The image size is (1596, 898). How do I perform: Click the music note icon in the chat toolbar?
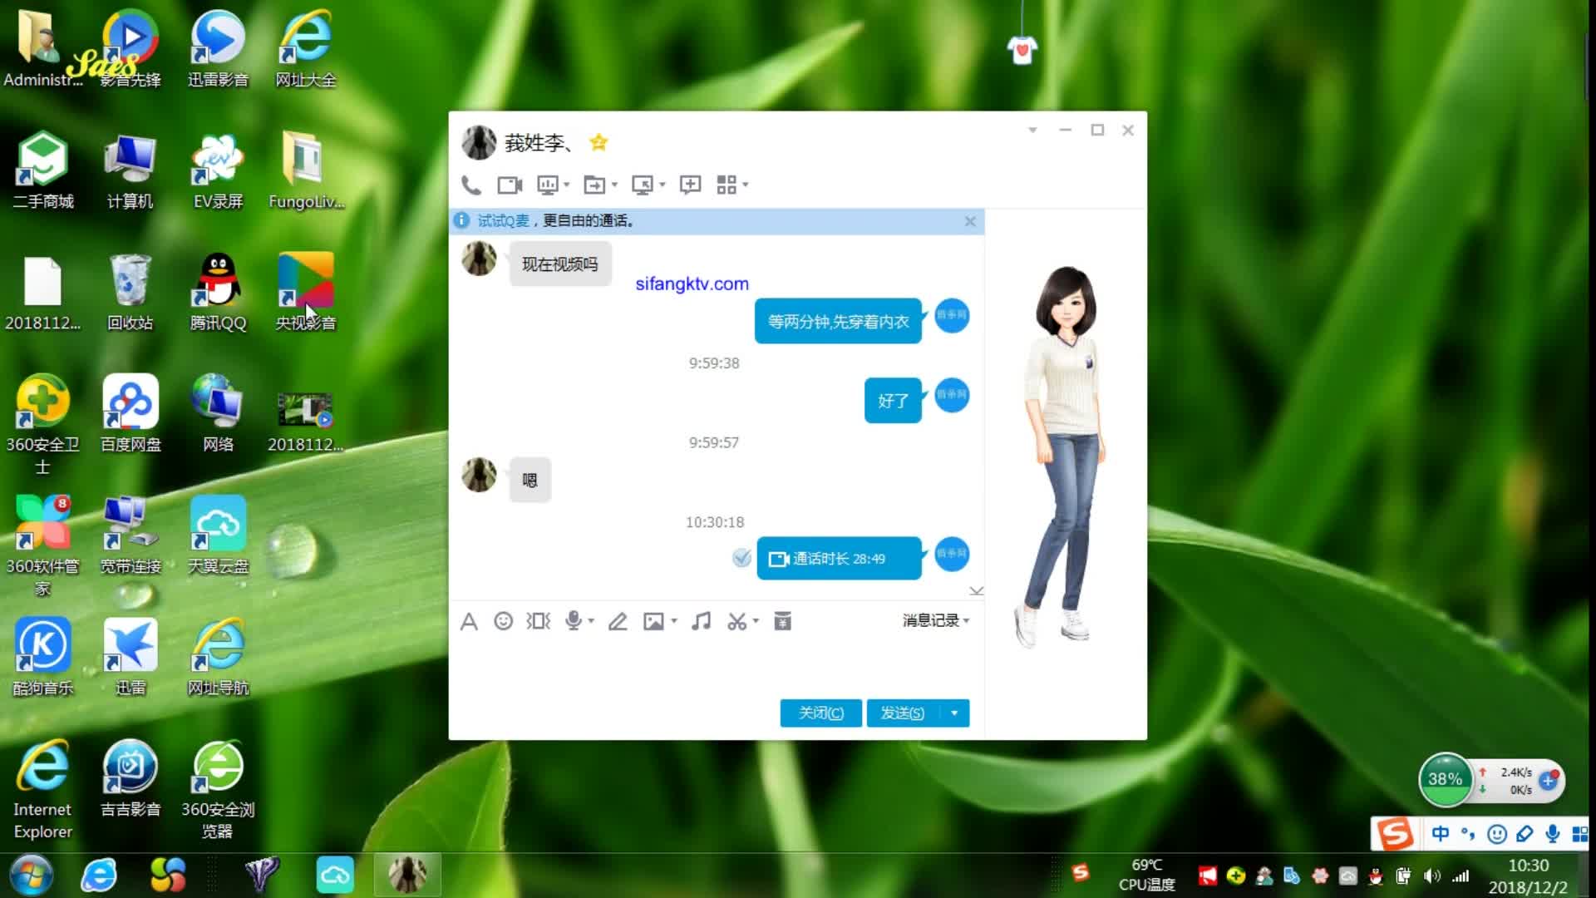point(701,621)
